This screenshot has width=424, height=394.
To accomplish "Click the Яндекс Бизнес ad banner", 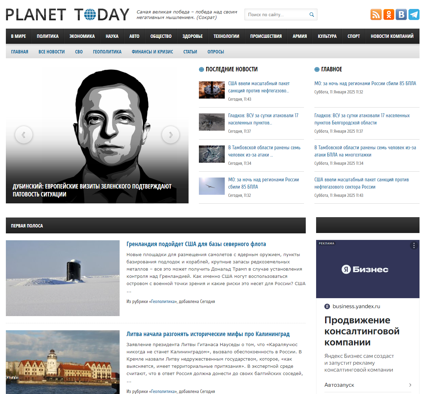I will [x=368, y=269].
